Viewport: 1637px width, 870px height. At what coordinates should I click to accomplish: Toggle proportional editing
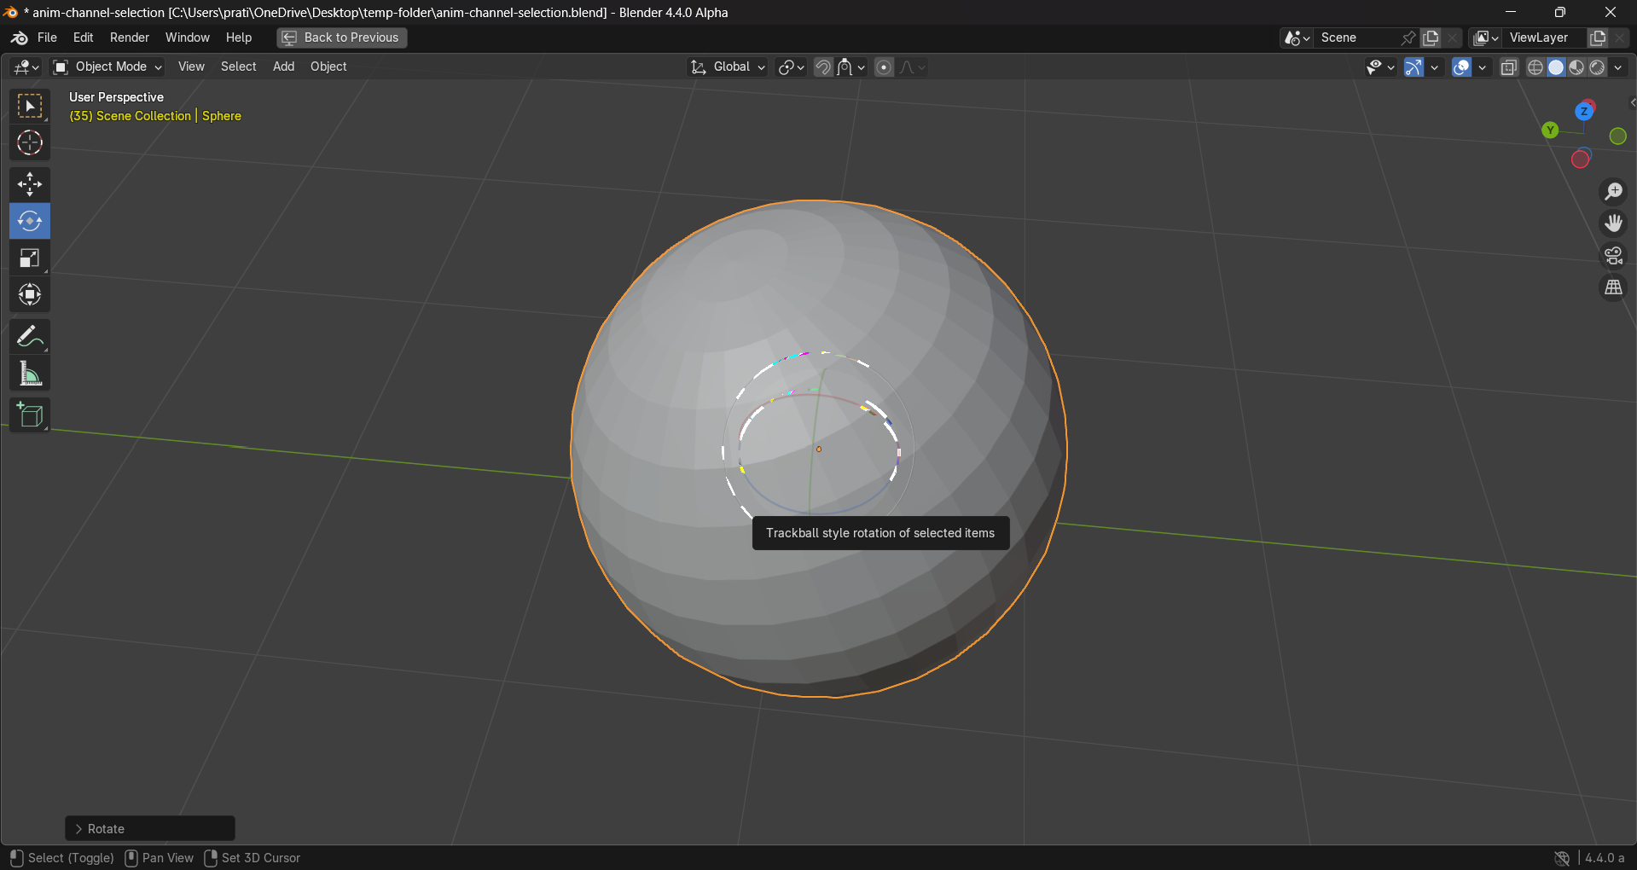click(x=884, y=67)
